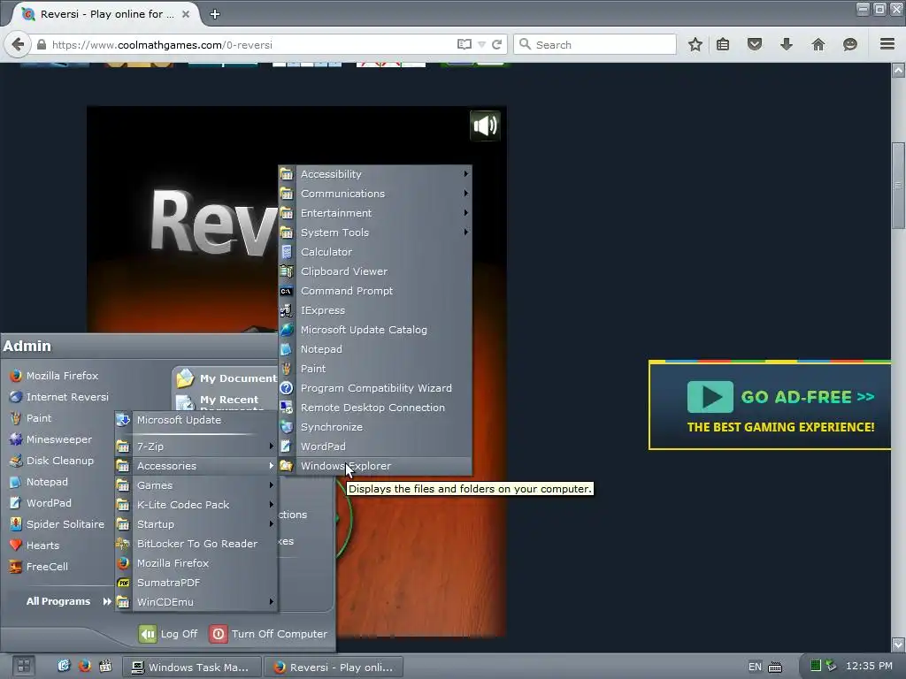Click Clipboard Viewer icon
The width and height of the screenshot is (906, 679).
click(x=286, y=271)
